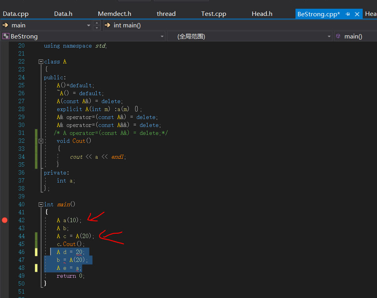Open the Memdect.h tab
Image resolution: width=377 pixels, height=298 pixels.
114,13
